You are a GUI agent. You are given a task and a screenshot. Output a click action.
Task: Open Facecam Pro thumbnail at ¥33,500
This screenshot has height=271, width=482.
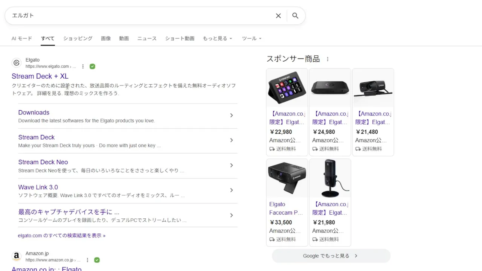pyautogui.click(x=287, y=178)
